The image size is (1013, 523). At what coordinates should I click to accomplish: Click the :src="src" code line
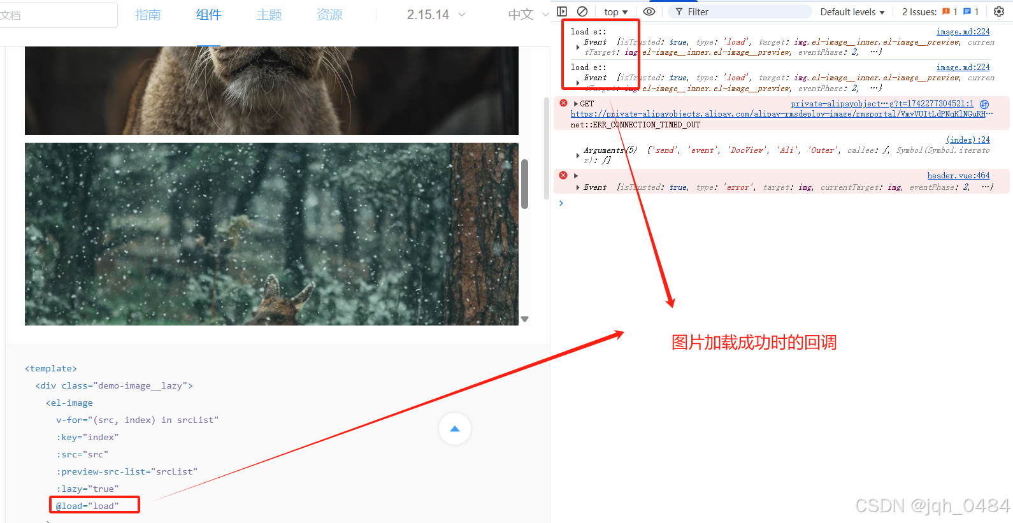[82, 454]
